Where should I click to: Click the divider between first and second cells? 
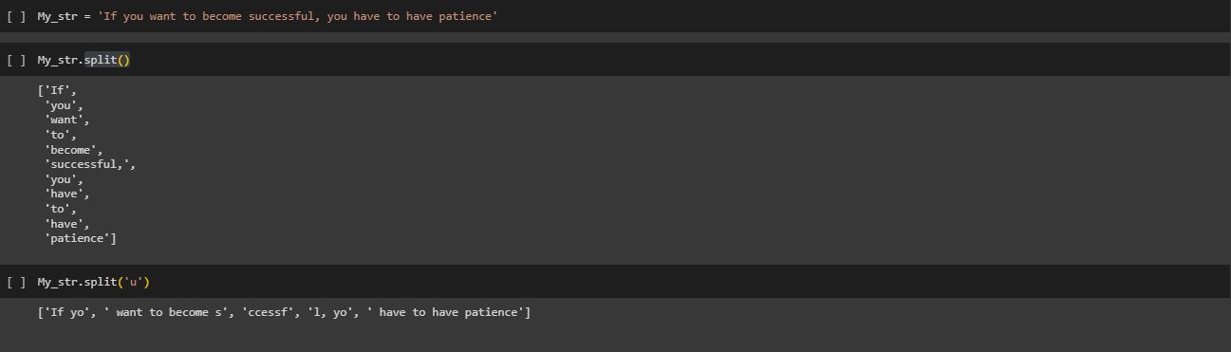click(x=615, y=38)
